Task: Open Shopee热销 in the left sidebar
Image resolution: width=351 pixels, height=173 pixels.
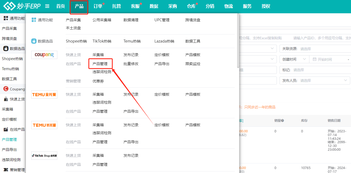Action: [12, 59]
